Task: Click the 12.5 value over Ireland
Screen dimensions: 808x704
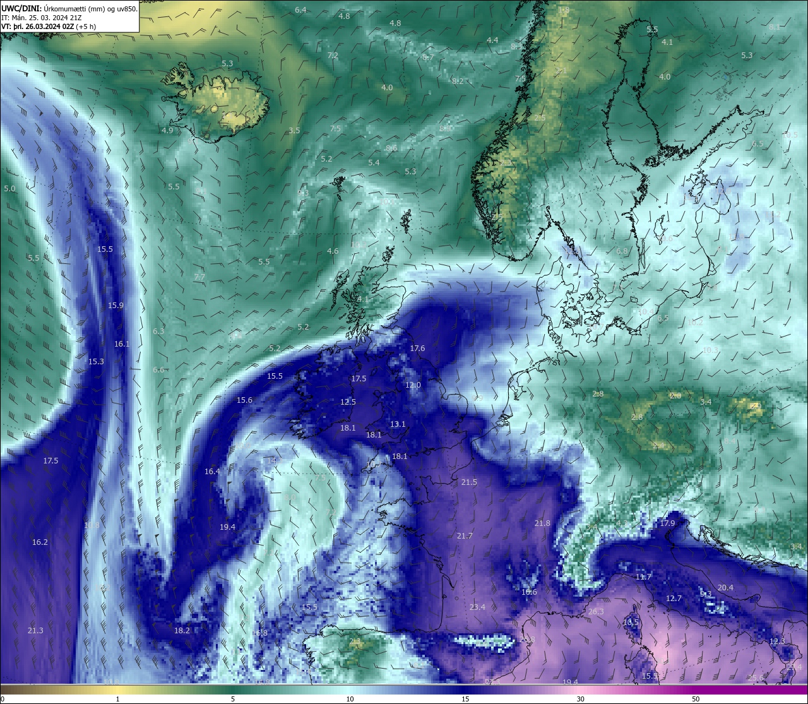Action: click(x=348, y=402)
